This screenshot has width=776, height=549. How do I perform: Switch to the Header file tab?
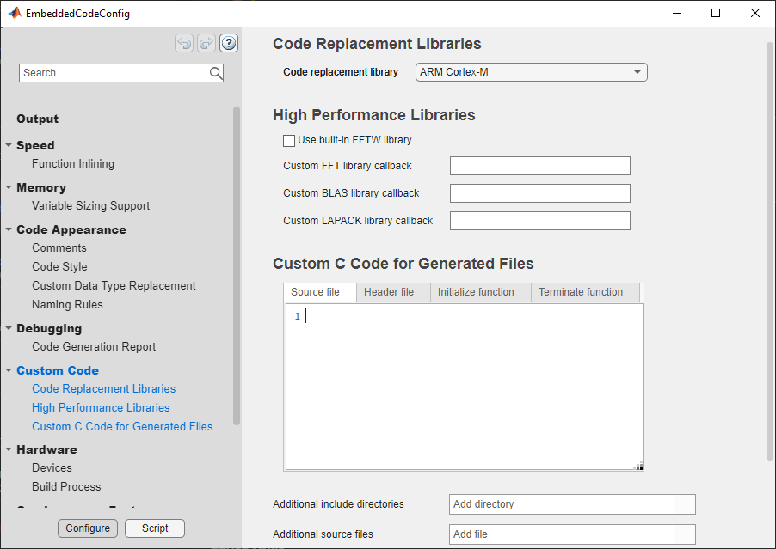[389, 292]
